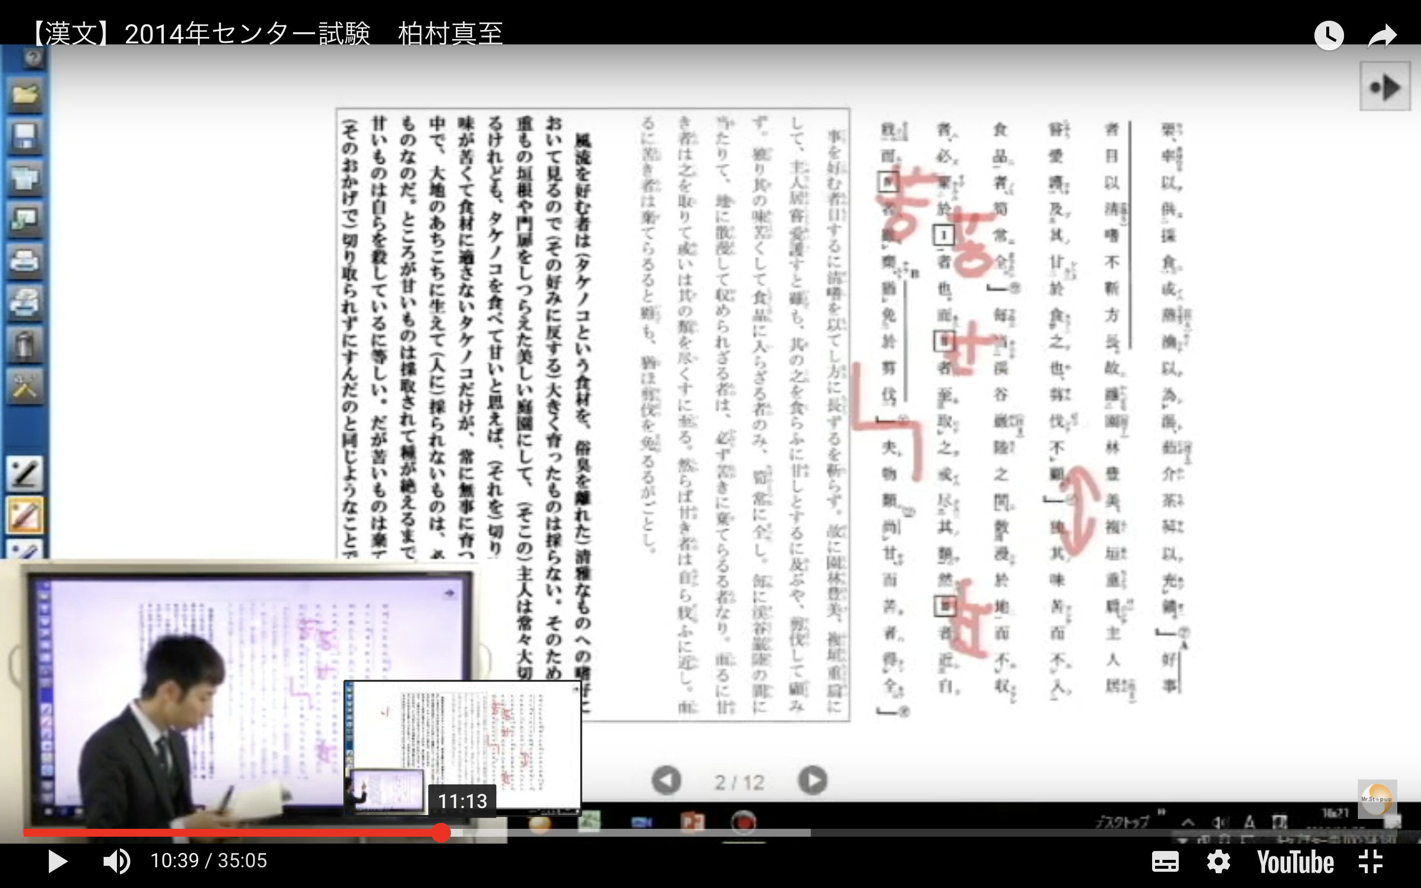Toggle subtitles/closed captions
The width and height of the screenshot is (1421, 888).
pyautogui.click(x=1164, y=862)
